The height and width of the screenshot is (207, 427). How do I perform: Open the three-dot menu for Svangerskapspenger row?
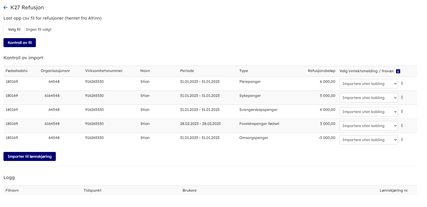click(402, 111)
